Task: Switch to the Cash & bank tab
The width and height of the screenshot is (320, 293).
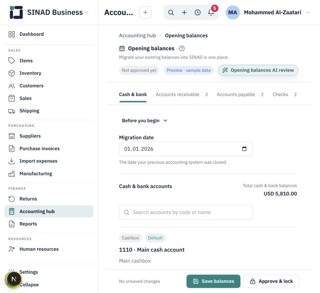Action: (133, 95)
